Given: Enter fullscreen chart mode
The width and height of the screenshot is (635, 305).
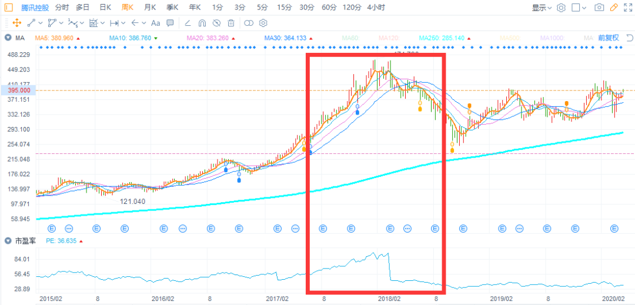Looking at the screenshot, I should (628, 8).
